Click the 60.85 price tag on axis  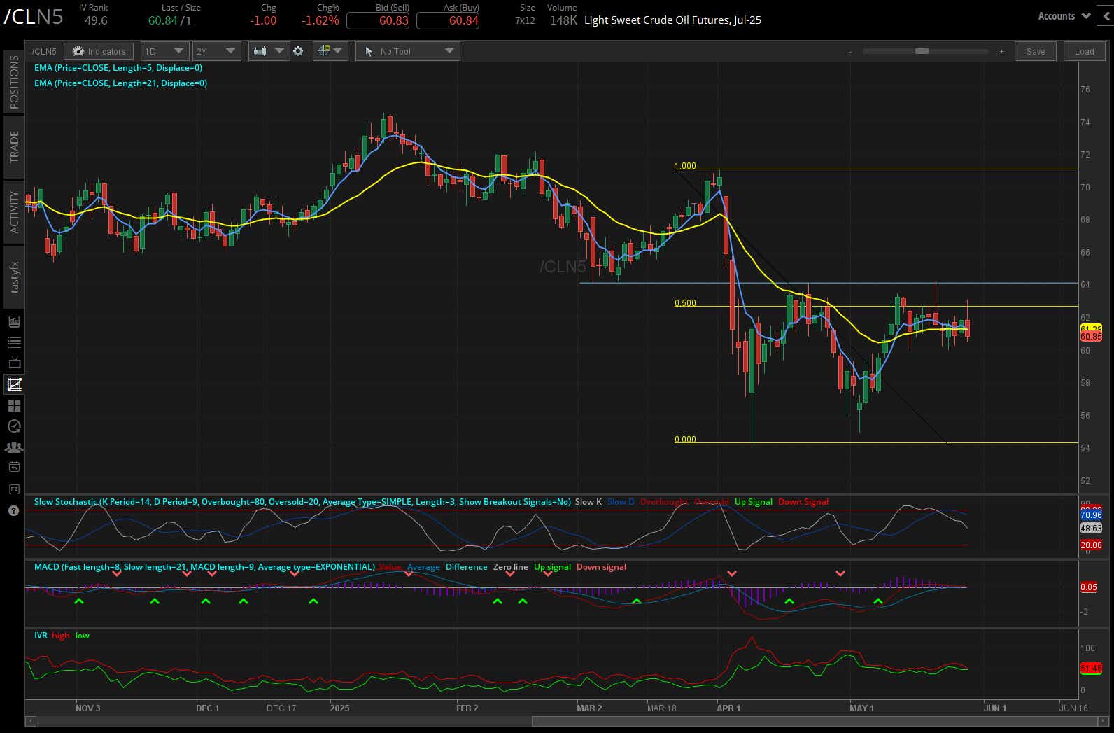[1091, 337]
